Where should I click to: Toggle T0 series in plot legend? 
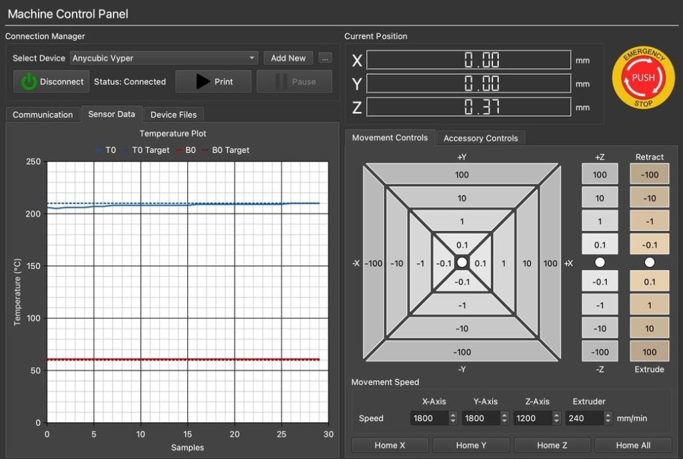105,150
